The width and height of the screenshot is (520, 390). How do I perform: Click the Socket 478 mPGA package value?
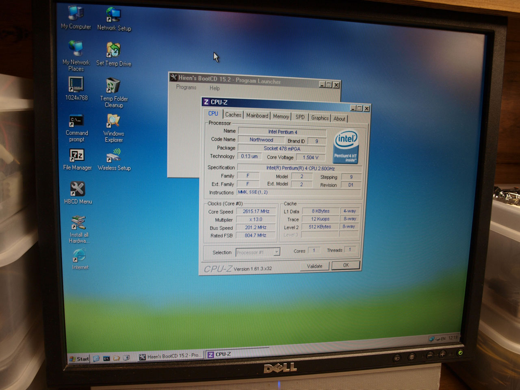click(x=282, y=149)
